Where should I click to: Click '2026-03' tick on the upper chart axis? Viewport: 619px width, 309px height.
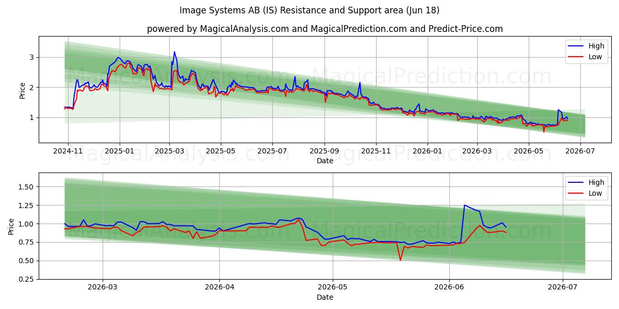[477, 151]
